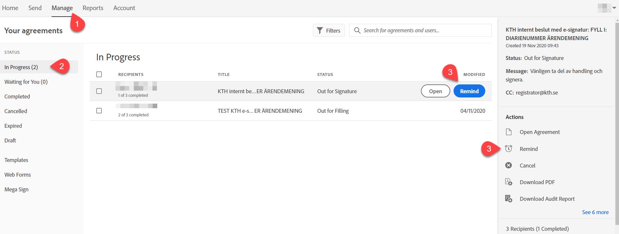619x234 pixels.
Task: Click the Download Audit Report icon
Action: (508, 198)
